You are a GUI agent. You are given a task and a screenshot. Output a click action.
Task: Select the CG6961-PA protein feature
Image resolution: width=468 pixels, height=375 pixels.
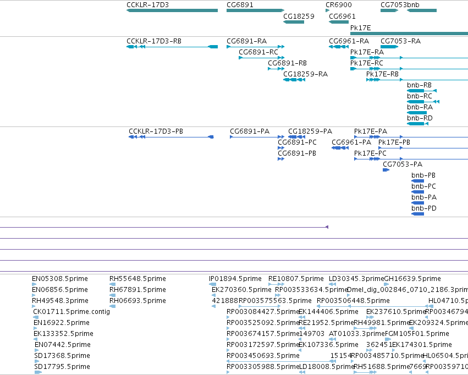[x=340, y=148]
